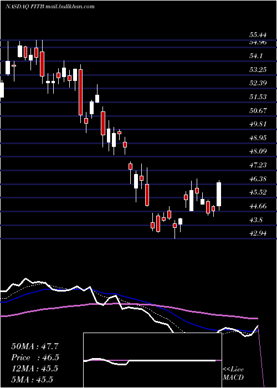Click the 49.81 price level label

258,124
